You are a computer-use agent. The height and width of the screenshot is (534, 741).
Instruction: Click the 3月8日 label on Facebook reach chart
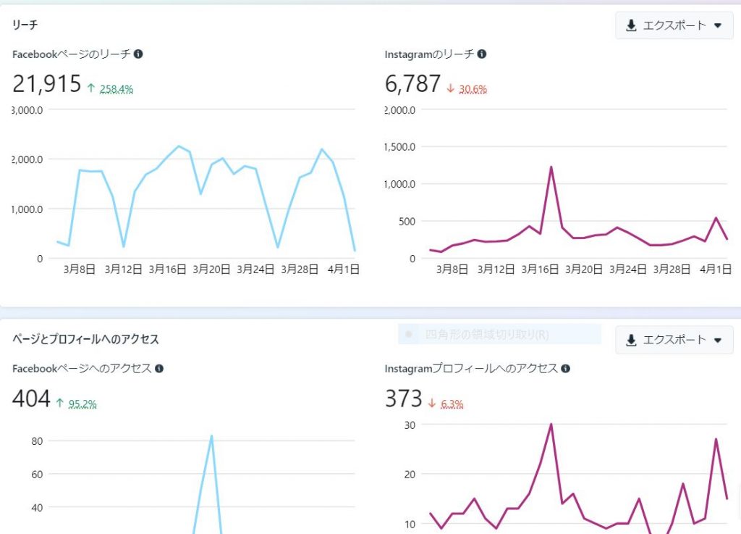tap(80, 269)
